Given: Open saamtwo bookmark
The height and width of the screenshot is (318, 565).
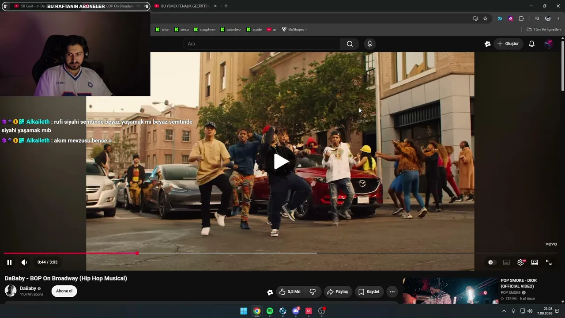Looking at the screenshot, I should point(230,30).
